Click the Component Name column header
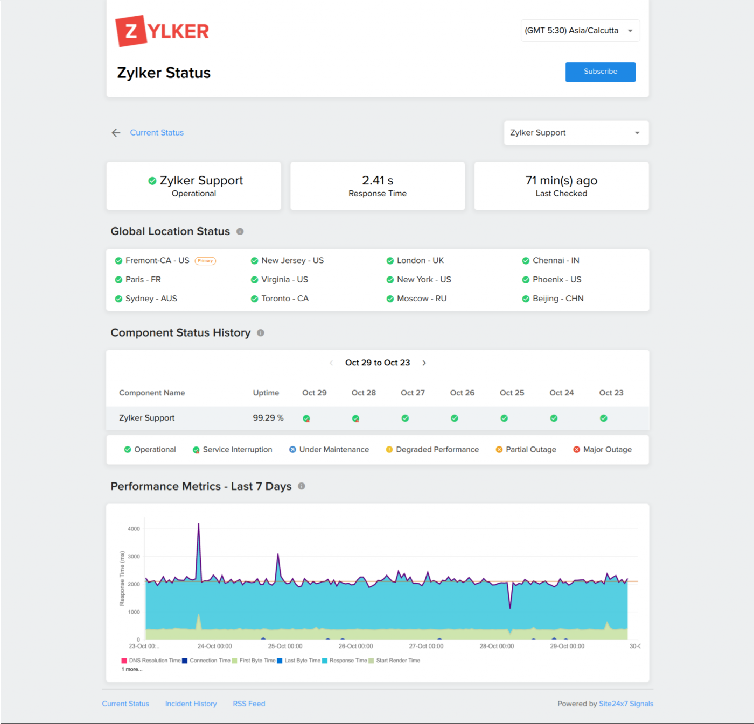The height and width of the screenshot is (724, 754). tap(152, 393)
